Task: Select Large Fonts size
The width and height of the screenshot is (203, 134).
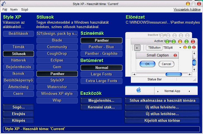Action: tap(101, 74)
